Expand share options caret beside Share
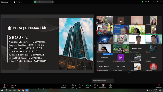Screen dimensions: 163x92 [x=90, y=85]
